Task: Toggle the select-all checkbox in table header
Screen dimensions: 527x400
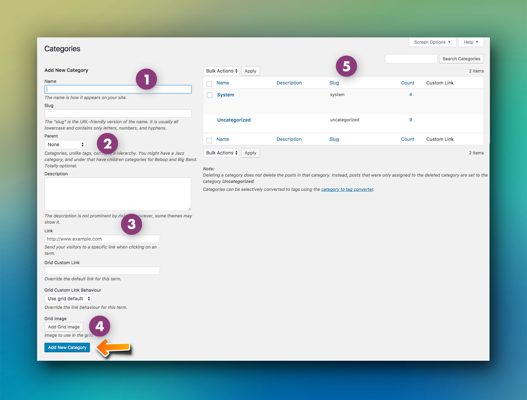Action: pos(209,84)
